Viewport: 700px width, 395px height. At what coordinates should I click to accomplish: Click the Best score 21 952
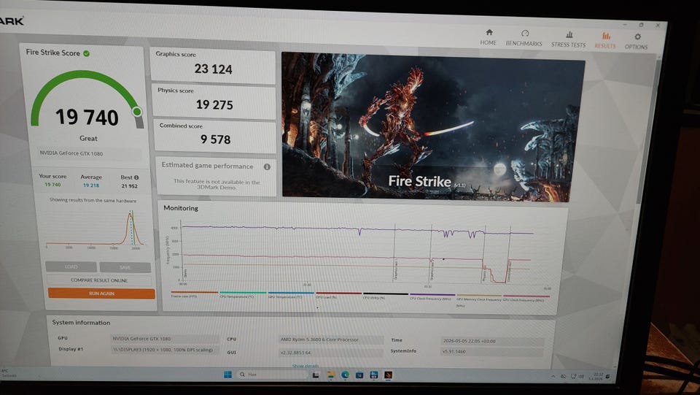pyautogui.click(x=130, y=186)
